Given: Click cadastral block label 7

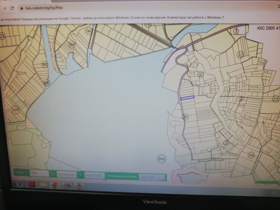Looking at the screenshot, I should pyautogui.click(x=236, y=31).
